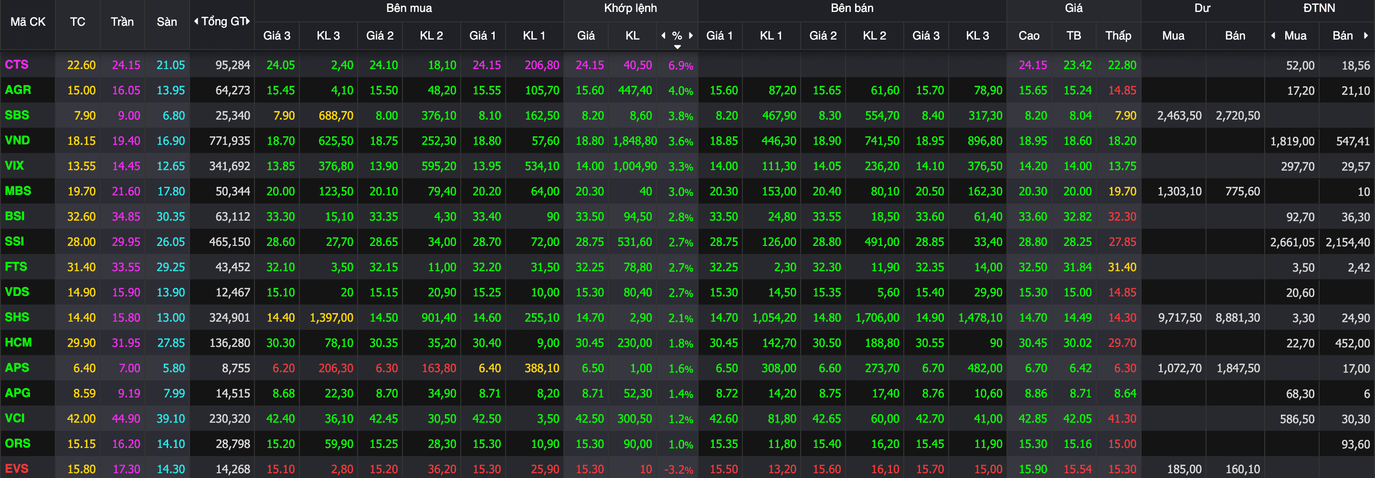Screen dimensions: 1375x478
Task: Click SSI foreign buy value 2,661,05
Action: point(1292,243)
